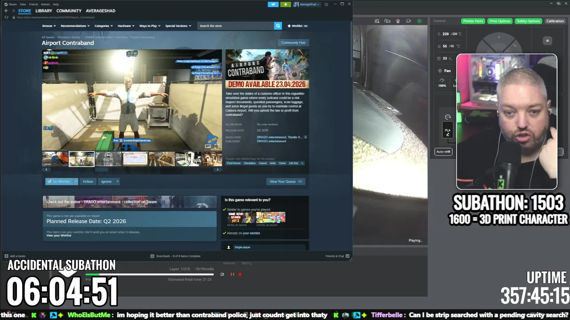The image size is (570, 320).
Task: Click the Steam big picture monitor icon
Action: (x=326, y=4)
